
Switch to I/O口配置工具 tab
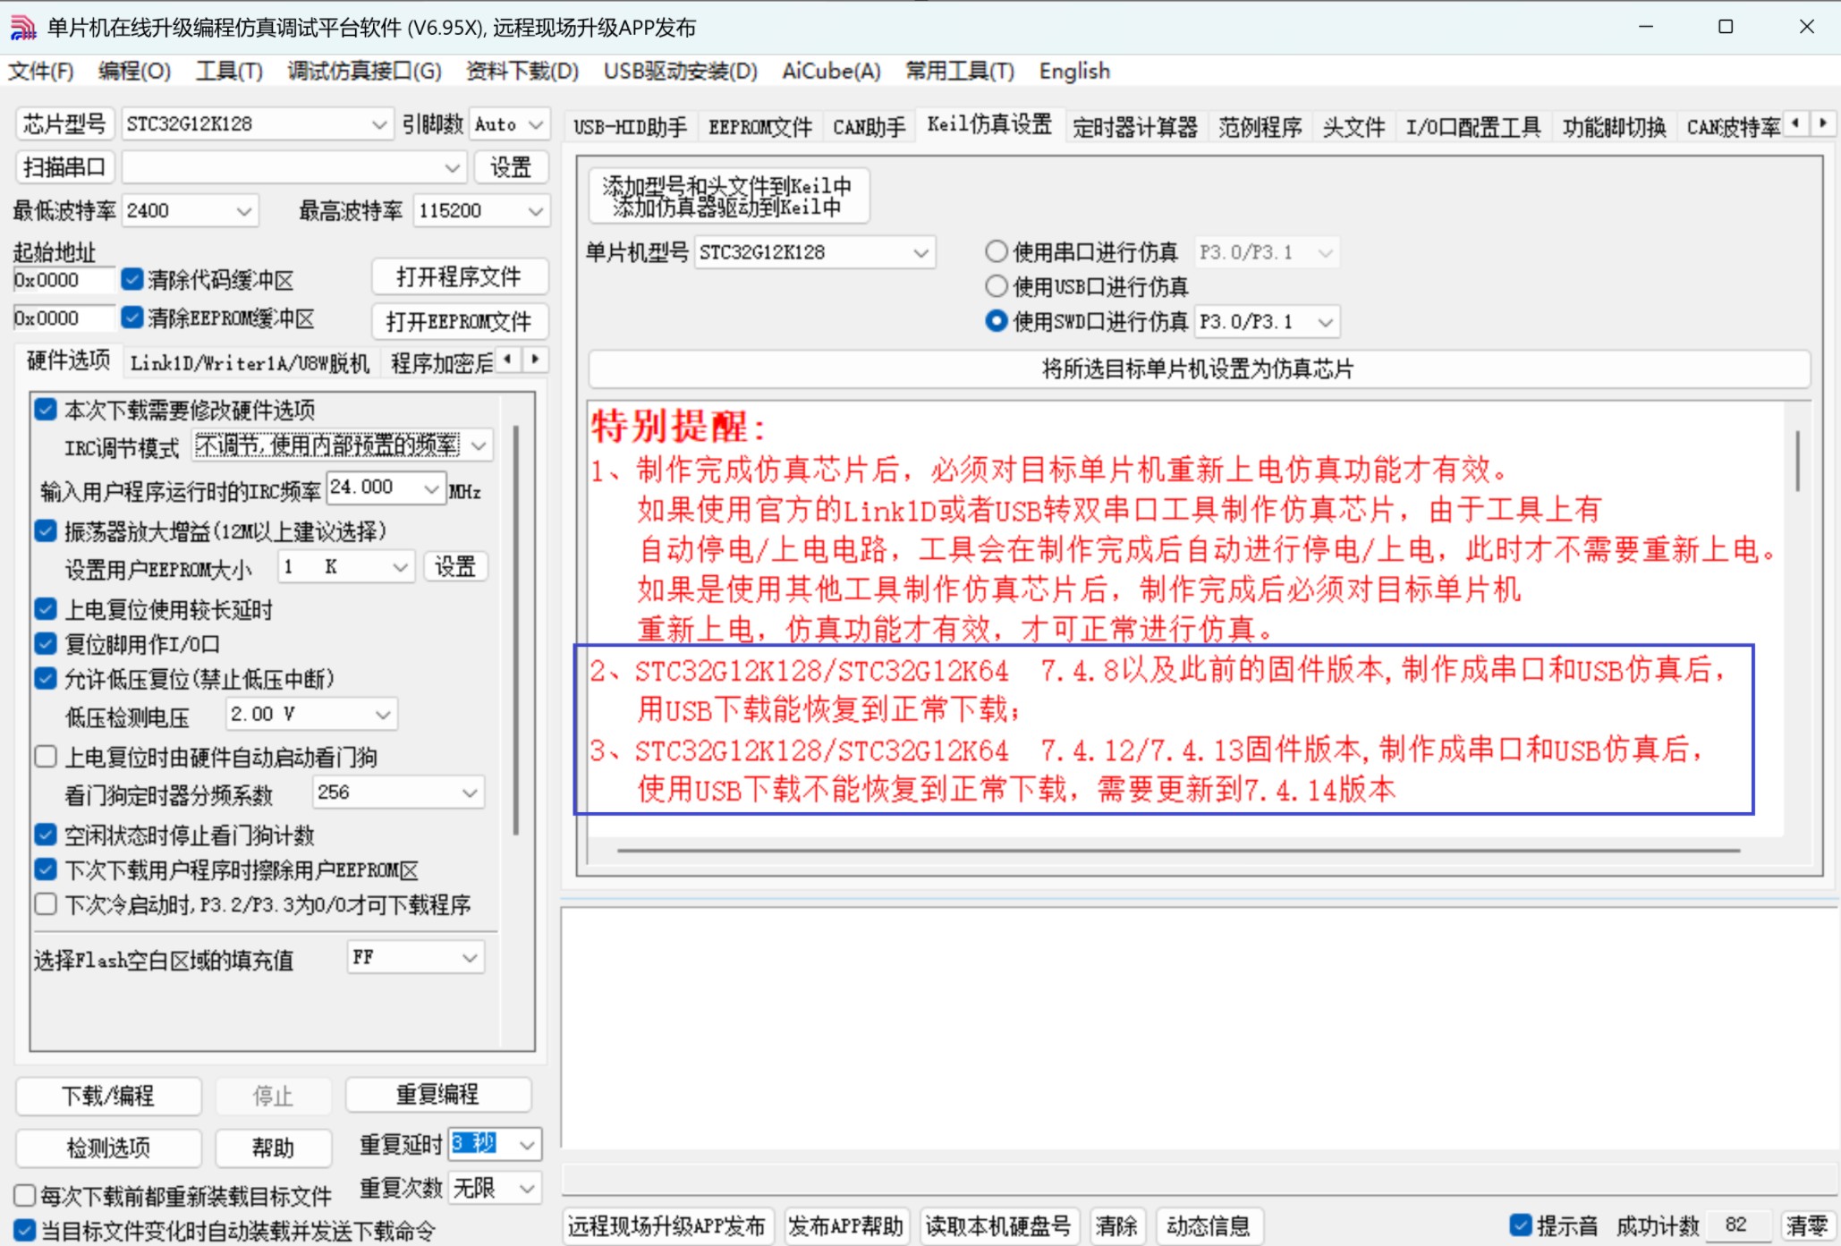pos(1472,128)
